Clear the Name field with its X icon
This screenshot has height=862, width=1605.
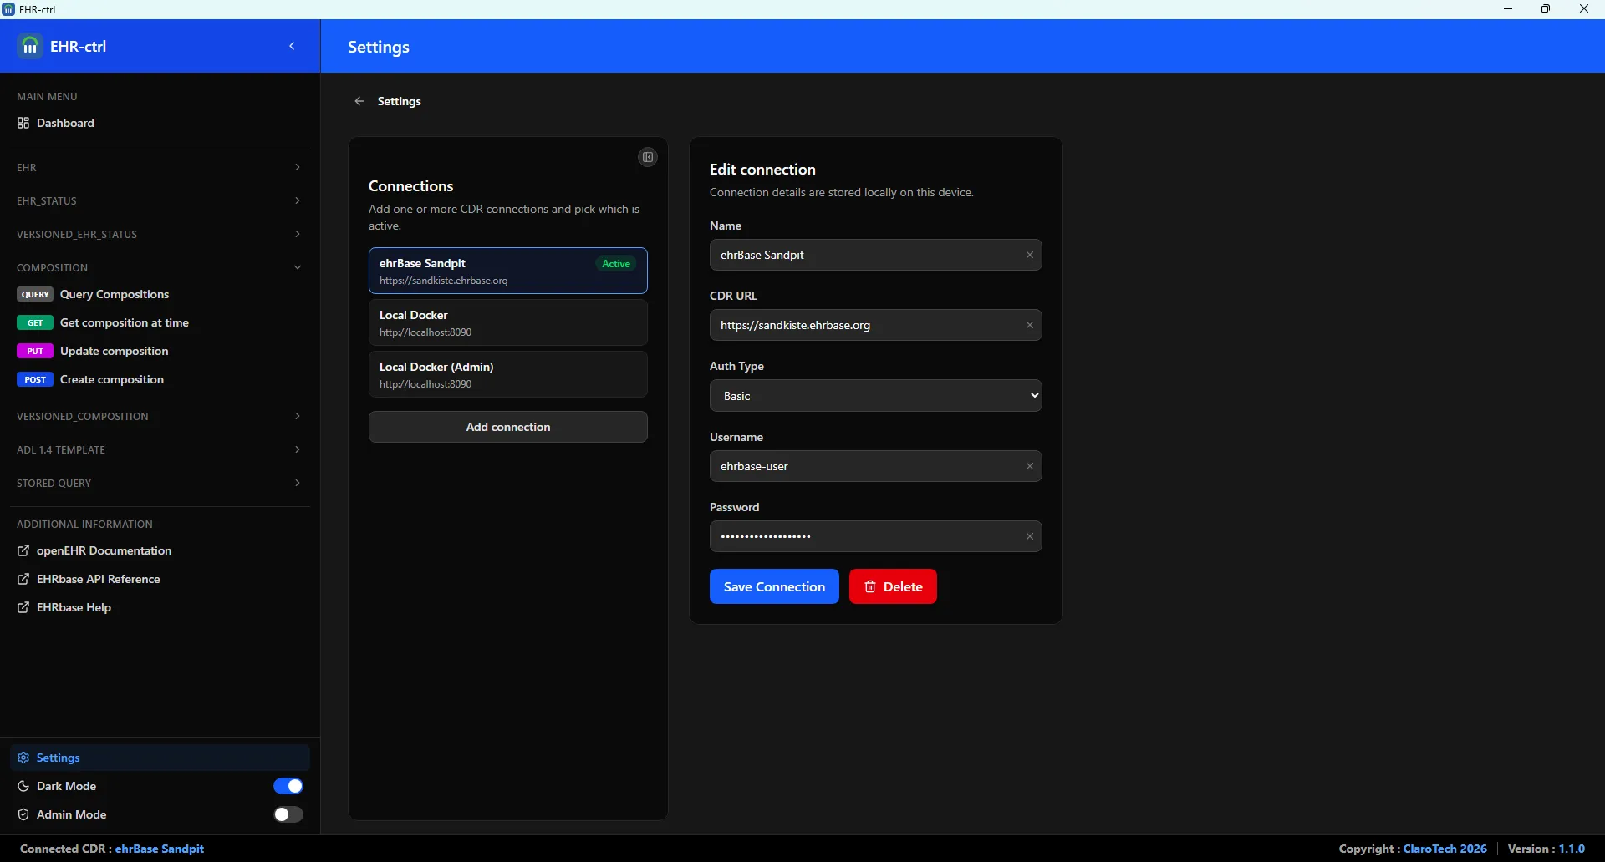point(1030,255)
